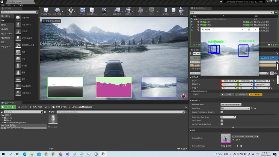The height and width of the screenshot is (157, 279).
Task: Open the Modes tools icon
Action: pos(71,11)
